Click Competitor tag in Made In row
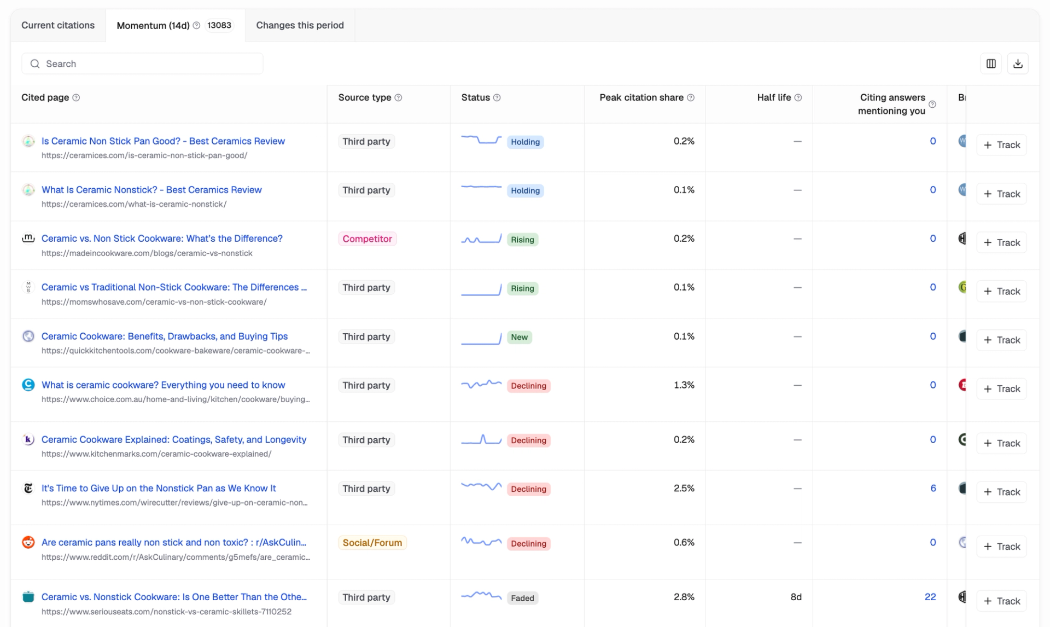Screen dimensions: 1050x627 point(367,239)
